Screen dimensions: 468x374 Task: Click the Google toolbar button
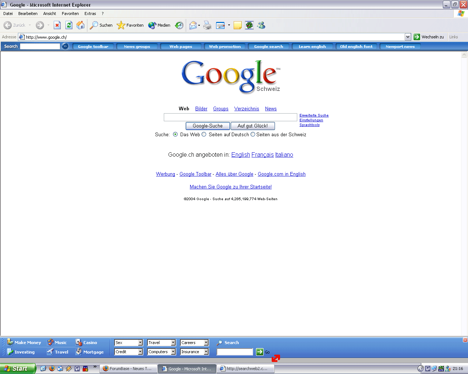93,46
